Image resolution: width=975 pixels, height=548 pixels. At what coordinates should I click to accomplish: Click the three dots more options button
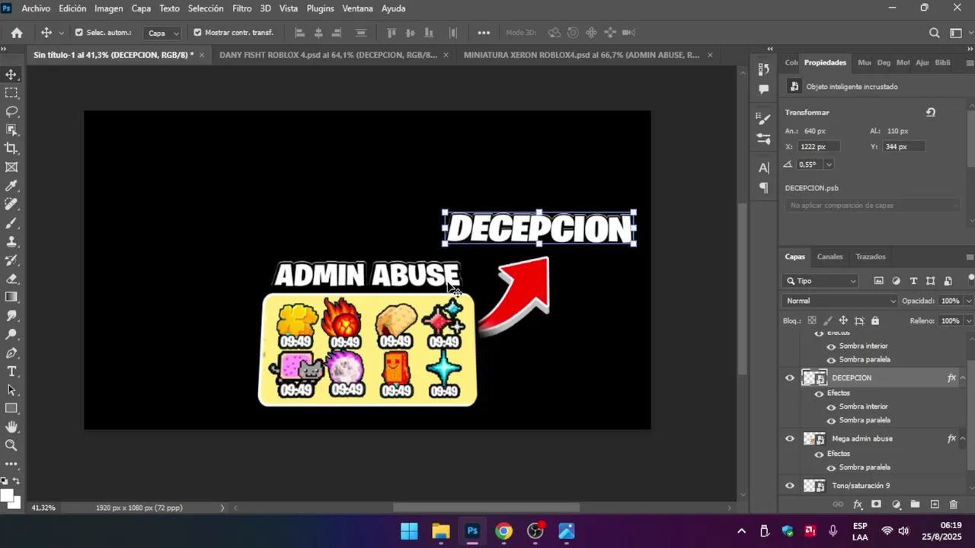(484, 33)
